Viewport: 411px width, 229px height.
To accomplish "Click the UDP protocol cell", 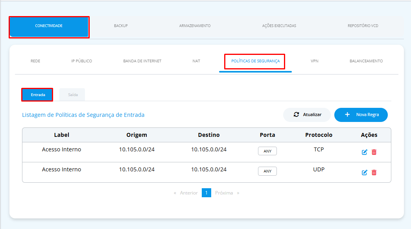I will click(319, 169).
